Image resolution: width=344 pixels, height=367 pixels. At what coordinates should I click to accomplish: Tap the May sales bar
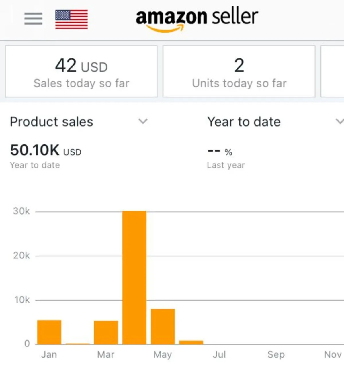pyautogui.click(x=163, y=326)
